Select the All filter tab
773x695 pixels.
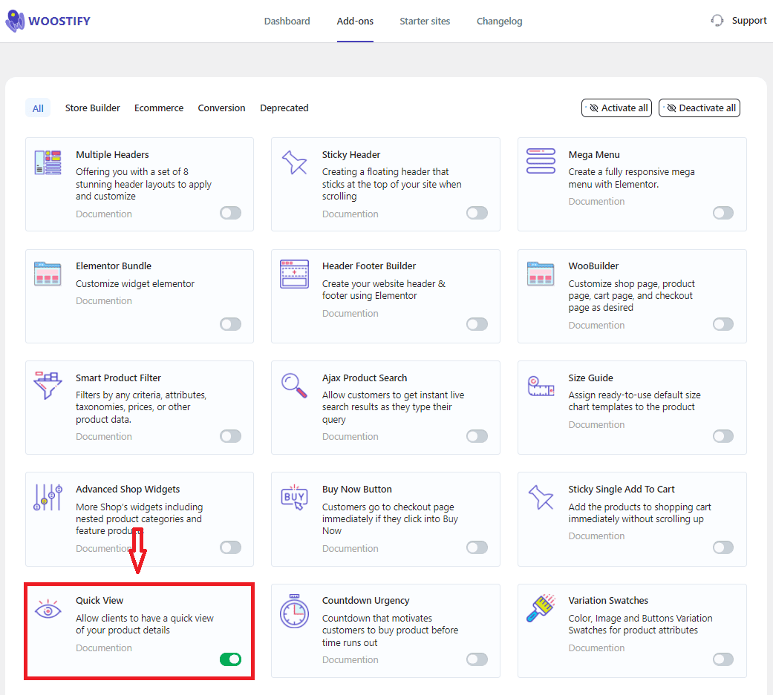click(38, 108)
